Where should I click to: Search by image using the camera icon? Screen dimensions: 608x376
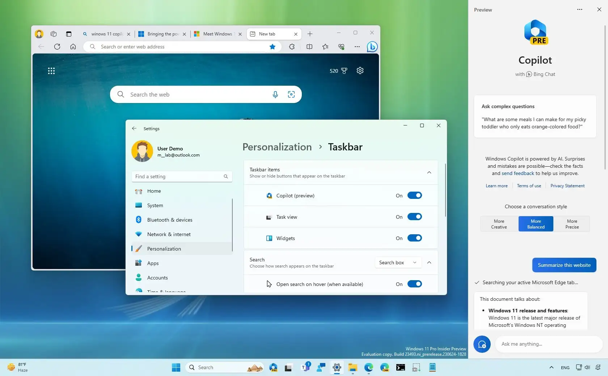coord(291,94)
